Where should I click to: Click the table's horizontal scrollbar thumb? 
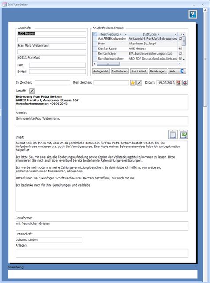click(108, 64)
